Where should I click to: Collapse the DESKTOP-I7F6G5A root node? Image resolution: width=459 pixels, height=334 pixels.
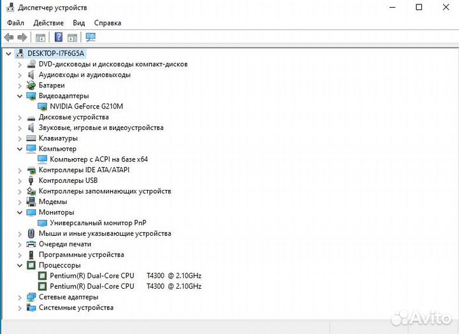tap(8, 54)
